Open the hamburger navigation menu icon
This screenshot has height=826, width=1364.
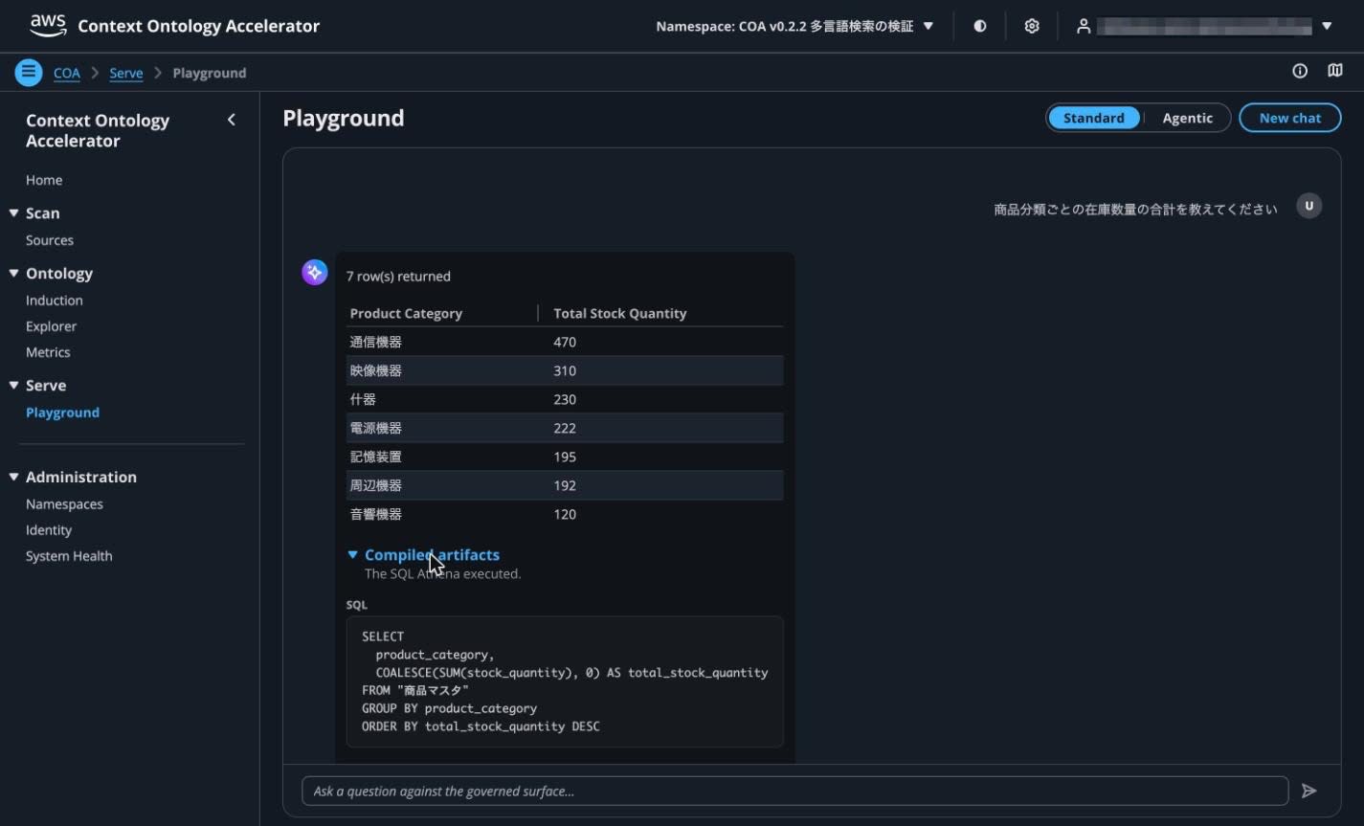29,72
